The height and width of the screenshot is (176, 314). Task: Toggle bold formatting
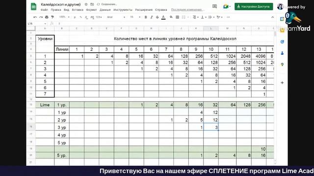pyautogui.click(x=146, y=17)
